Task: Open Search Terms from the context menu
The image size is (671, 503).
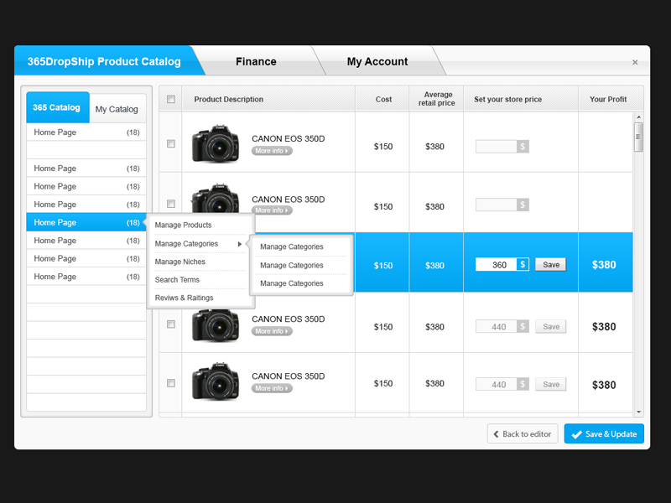Action: click(177, 280)
